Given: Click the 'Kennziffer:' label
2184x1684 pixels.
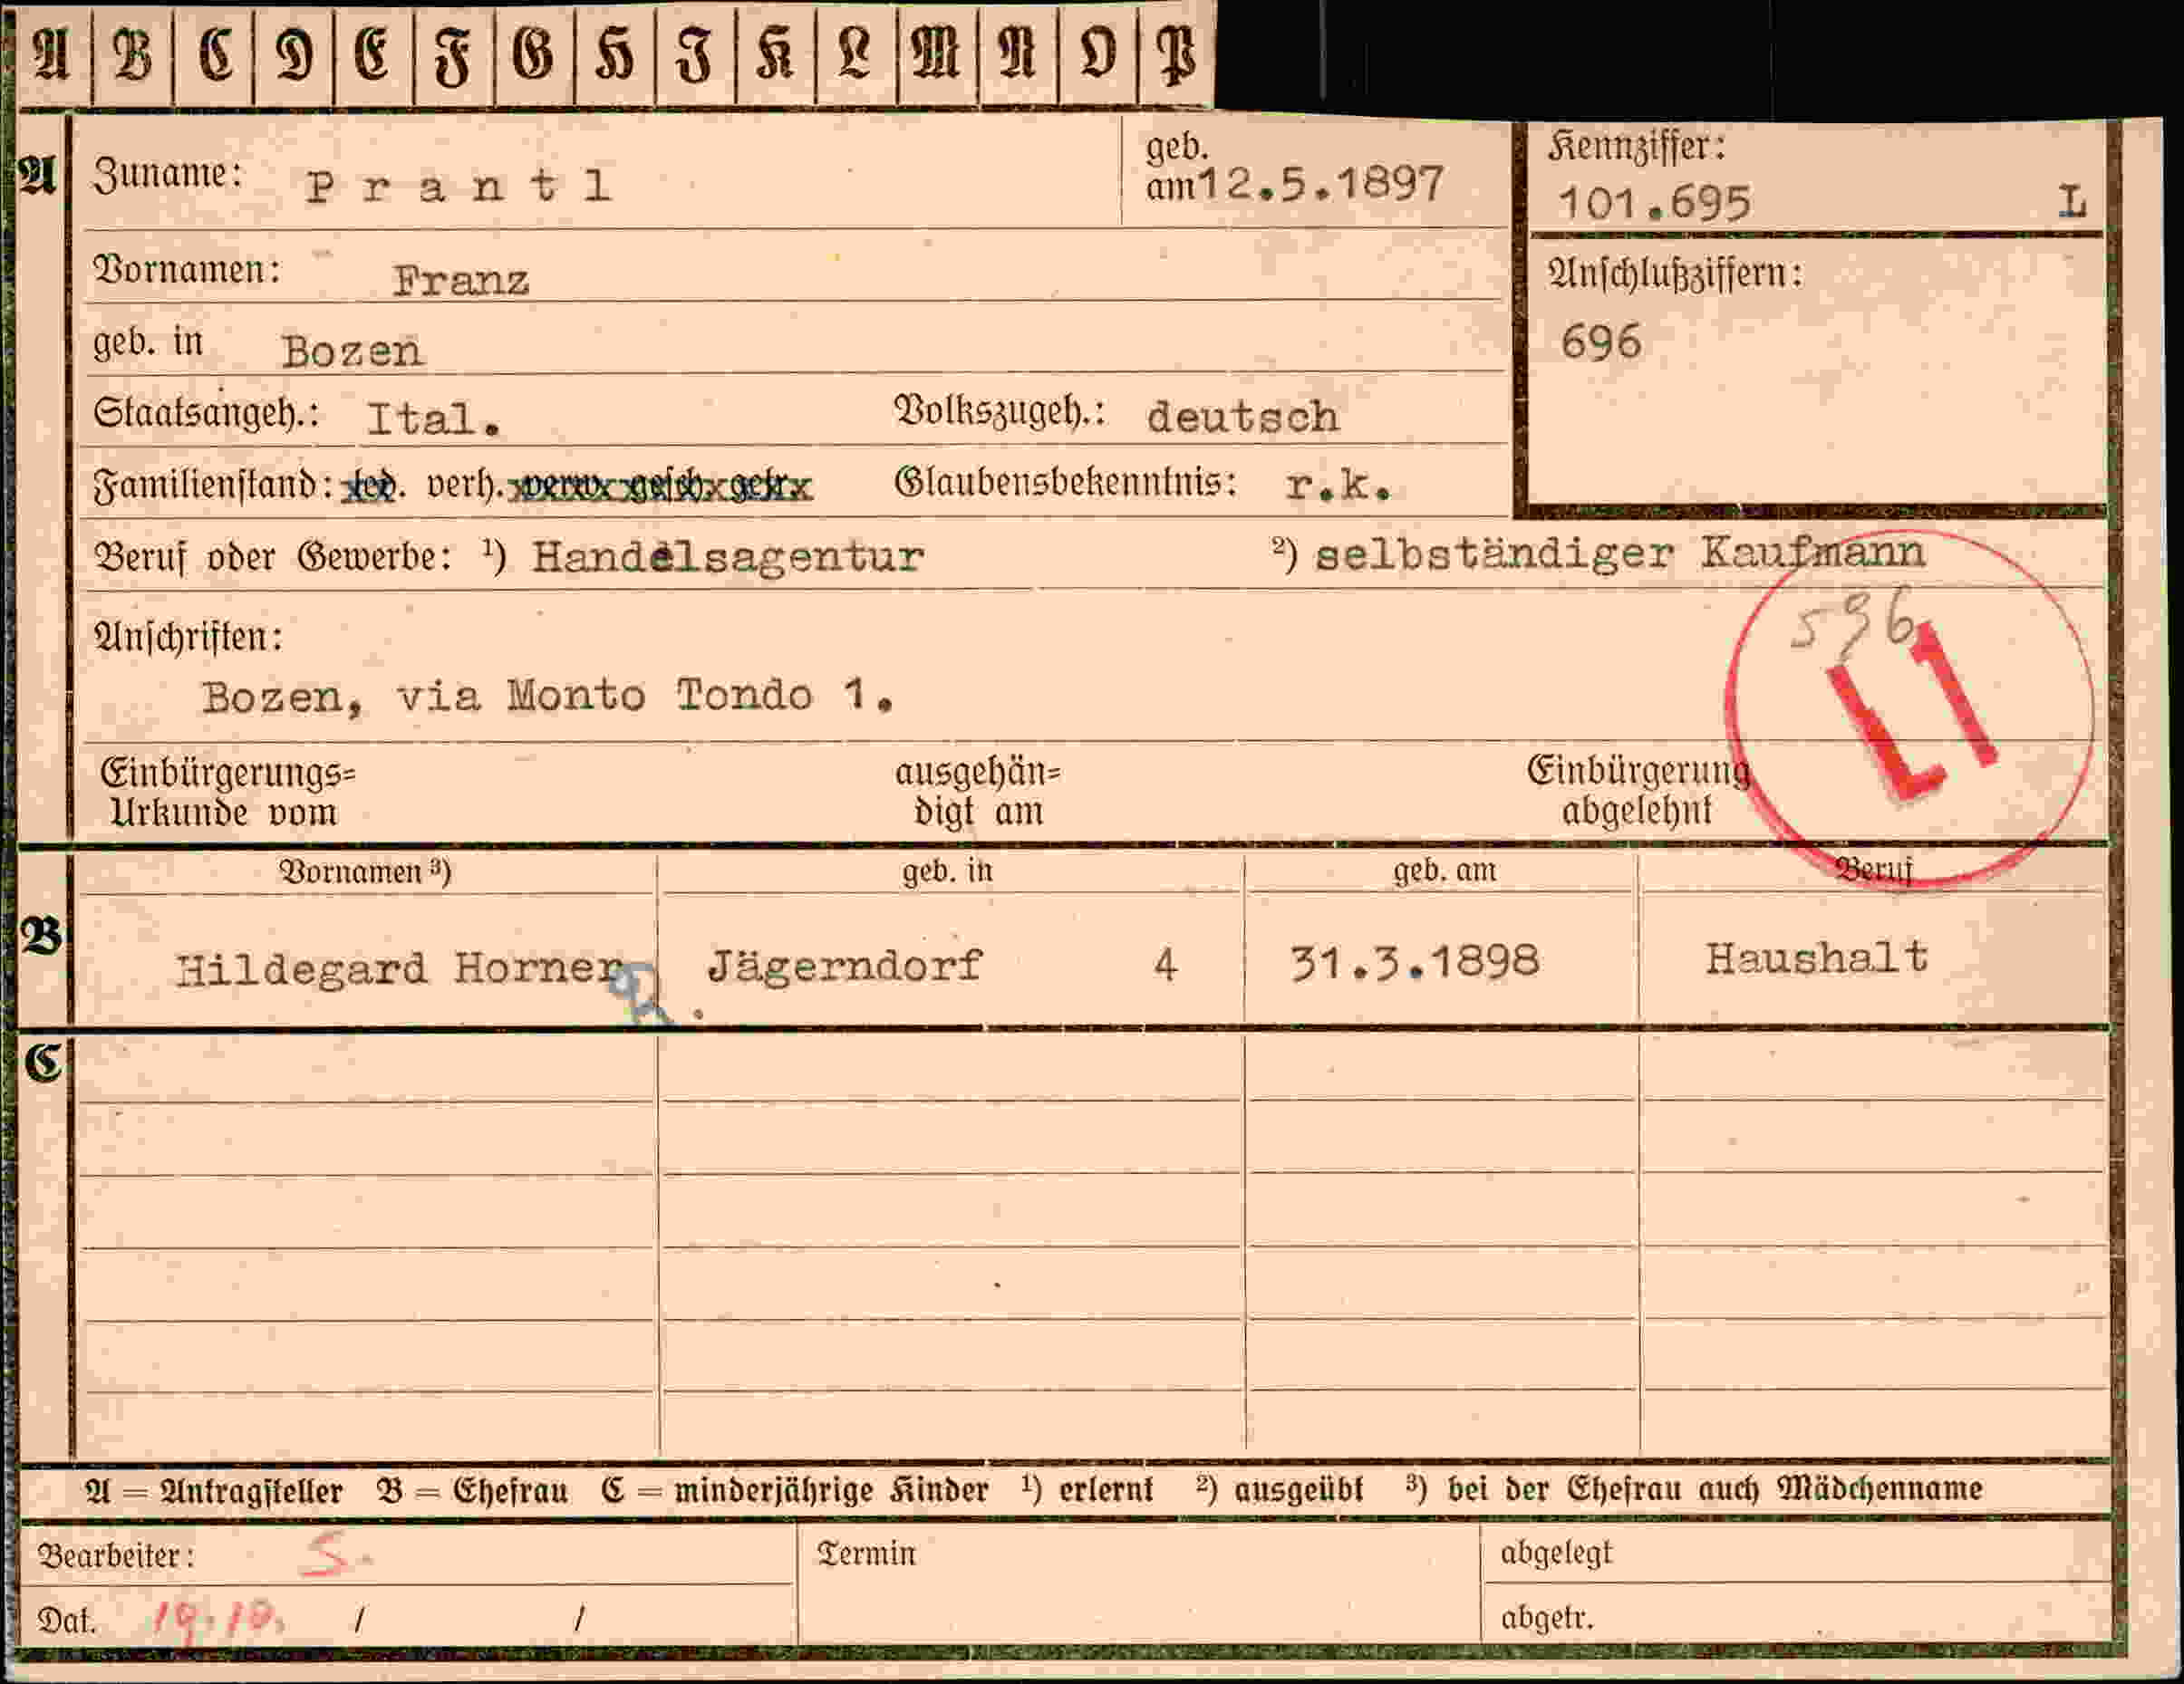Looking at the screenshot, I should [1638, 148].
